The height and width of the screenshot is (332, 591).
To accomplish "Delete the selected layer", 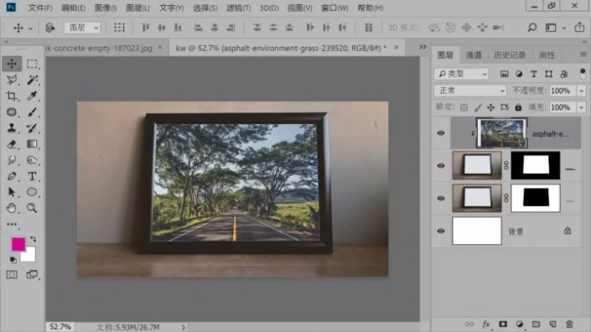I will 569,324.
